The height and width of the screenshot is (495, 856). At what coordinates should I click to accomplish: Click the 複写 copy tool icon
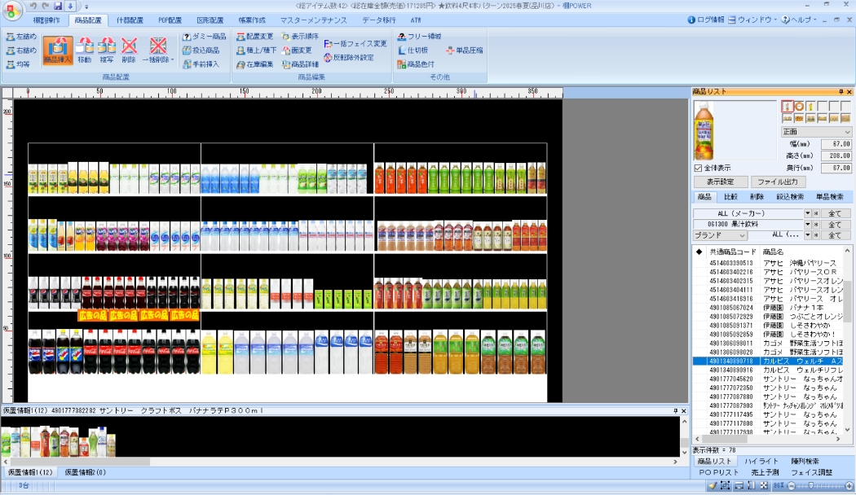click(107, 50)
